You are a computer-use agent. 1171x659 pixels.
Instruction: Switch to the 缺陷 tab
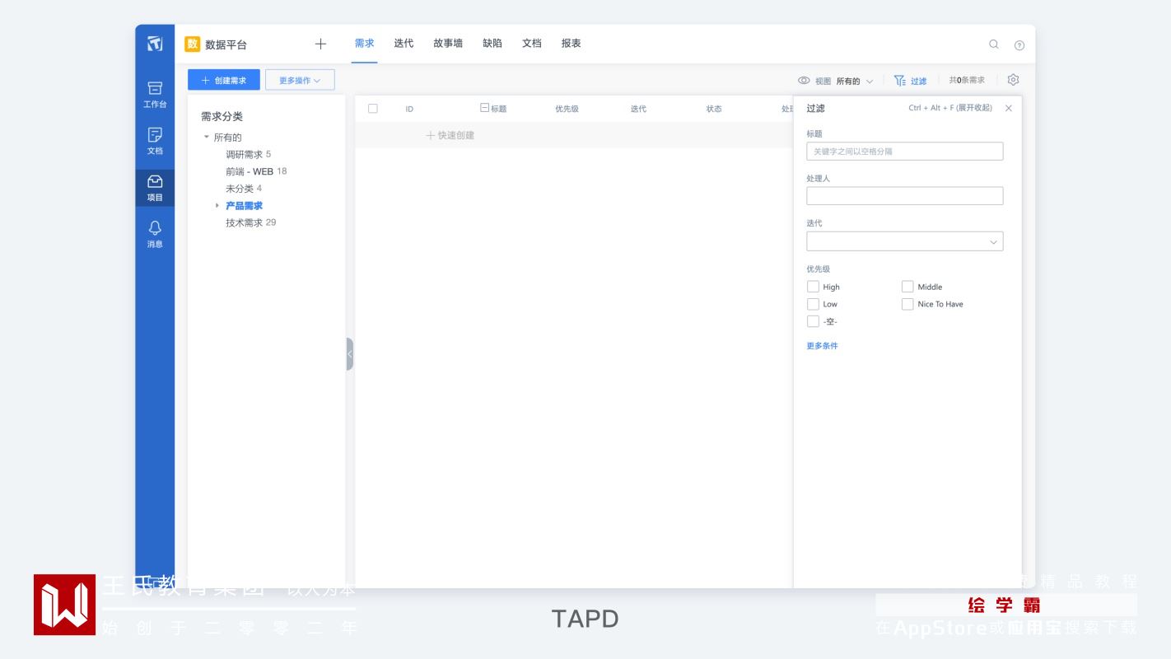[492, 44]
